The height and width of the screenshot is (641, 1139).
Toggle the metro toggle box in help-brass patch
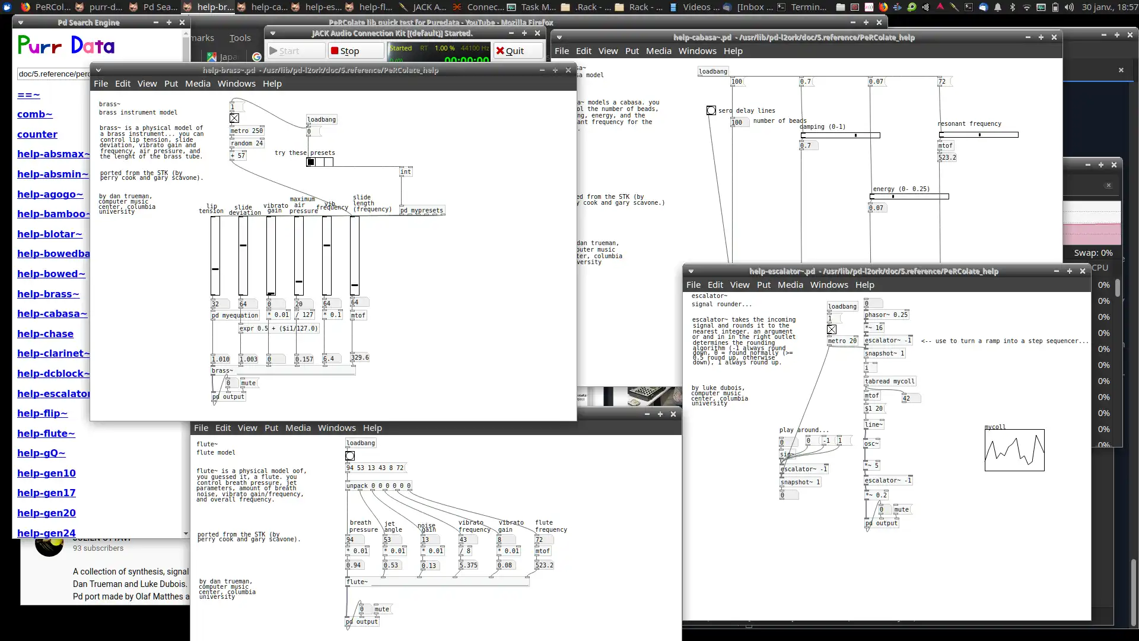(234, 118)
